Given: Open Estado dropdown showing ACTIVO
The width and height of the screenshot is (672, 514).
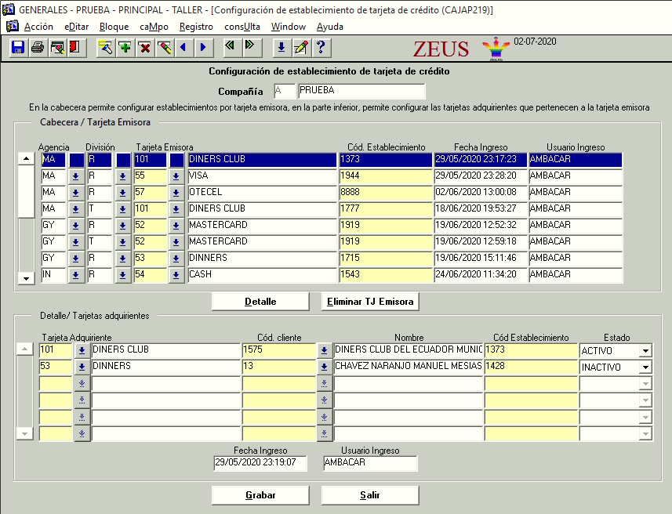Looking at the screenshot, I should 645,350.
